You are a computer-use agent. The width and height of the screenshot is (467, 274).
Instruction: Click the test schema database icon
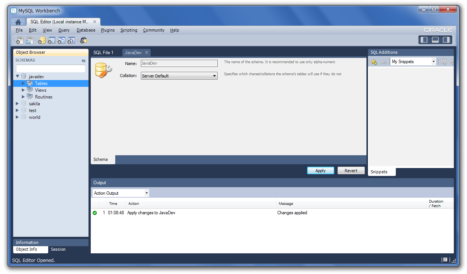[x=24, y=110]
